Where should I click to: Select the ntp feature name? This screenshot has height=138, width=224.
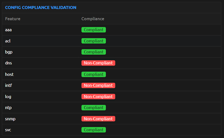coord(9,108)
